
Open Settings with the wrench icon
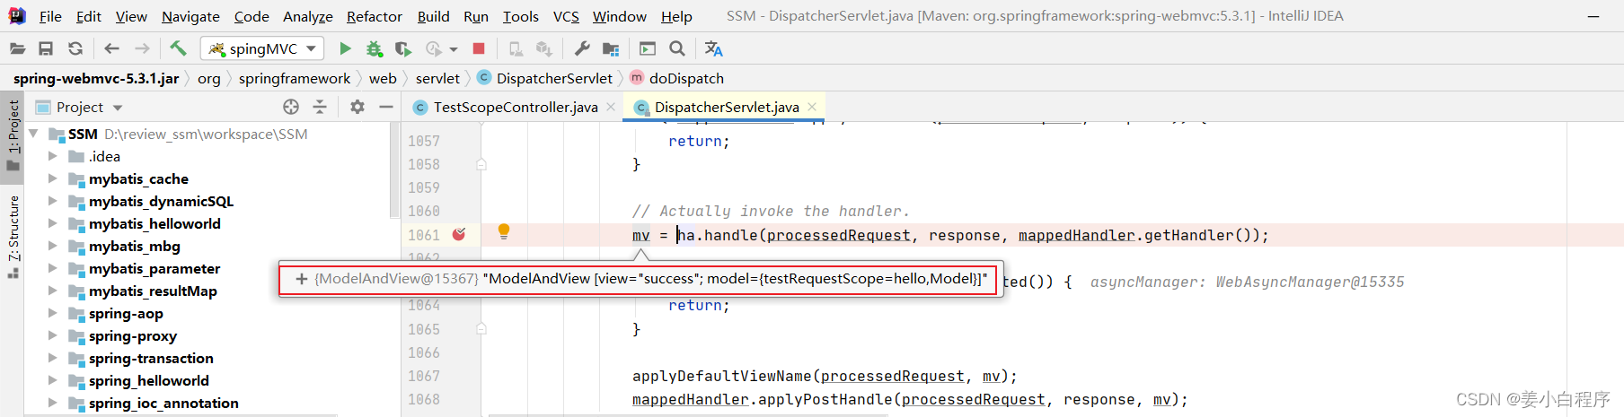point(582,48)
